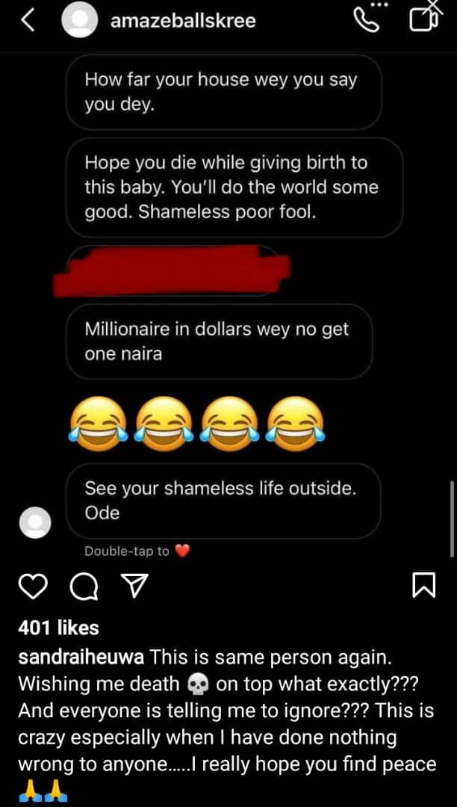This screenshot has width=457, height=807.
Task: Tap the red redacted message bubble
Action: tap(172, 271)
